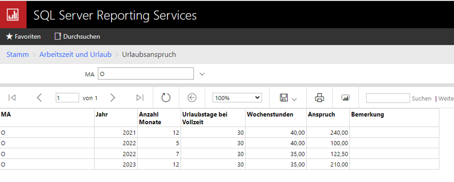Click the Wochenstunden column header
The height and width of the screenshot is (182, 454).
pyautogui.click(x=276, y=118)
